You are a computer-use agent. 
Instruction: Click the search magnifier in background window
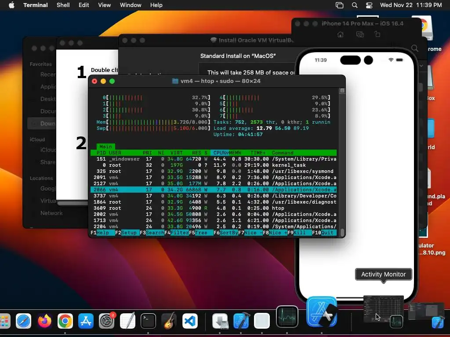point(415,48)
